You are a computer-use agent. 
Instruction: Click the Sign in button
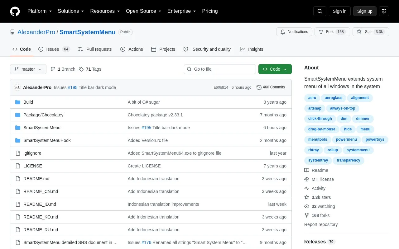point(339,11)
